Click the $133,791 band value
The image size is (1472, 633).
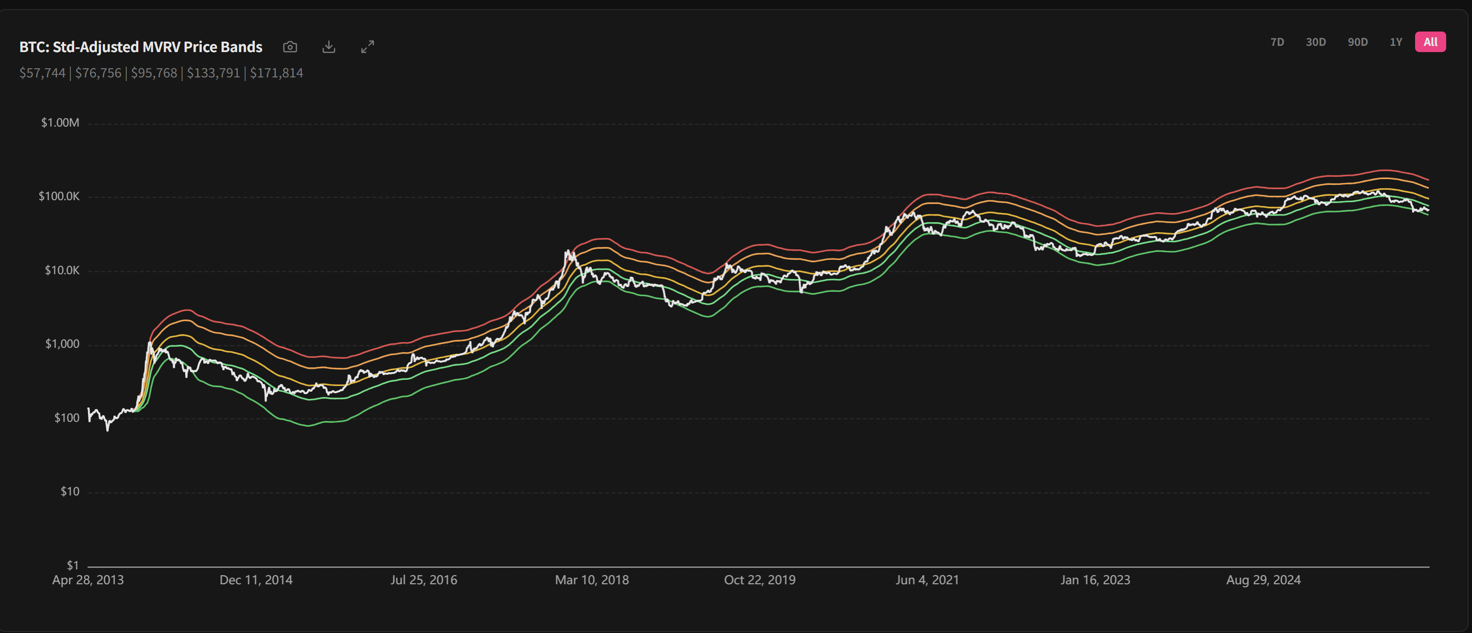tap(213, 73)
